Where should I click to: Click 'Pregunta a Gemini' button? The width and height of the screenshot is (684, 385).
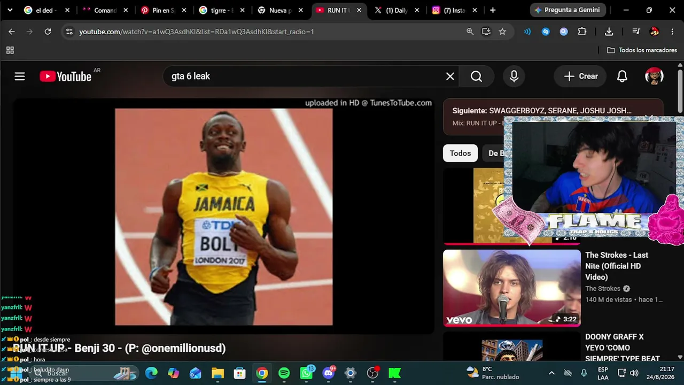pos(567,10)
